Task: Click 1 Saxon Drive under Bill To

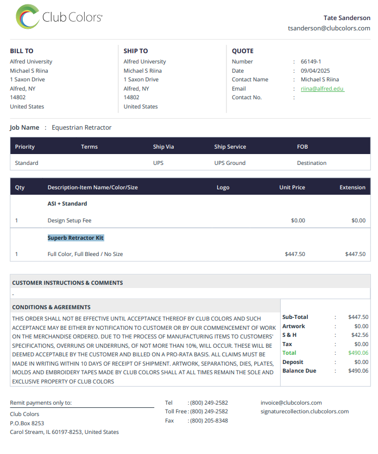Action: pos(27,79)
